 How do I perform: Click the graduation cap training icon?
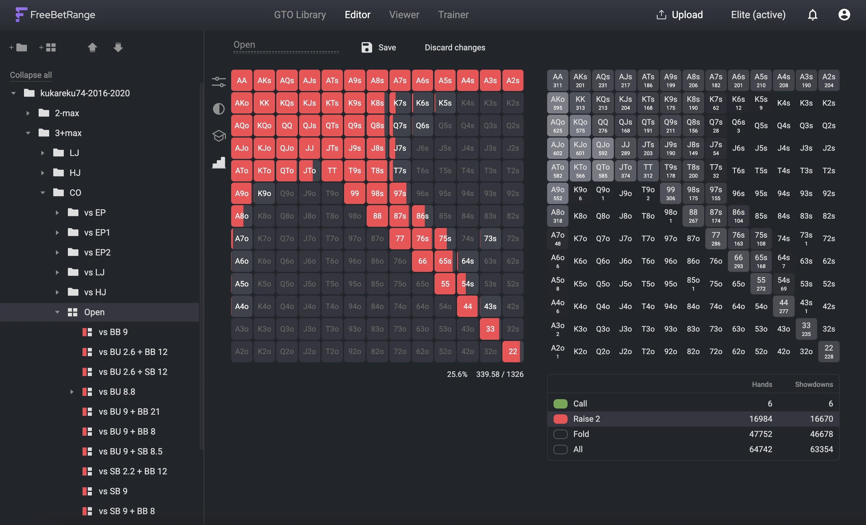(x=219, y=136)
